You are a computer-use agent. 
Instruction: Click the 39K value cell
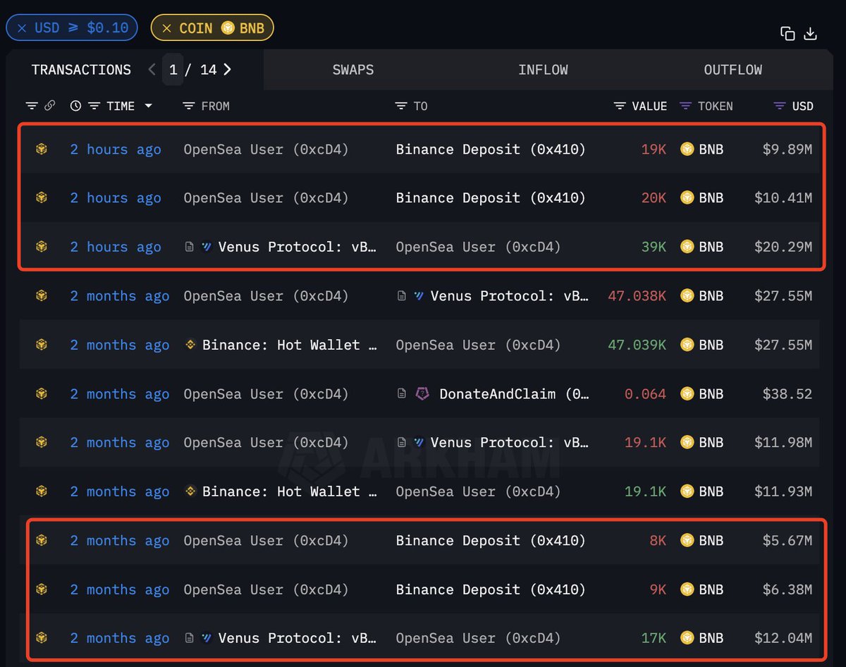pos(653,247)
